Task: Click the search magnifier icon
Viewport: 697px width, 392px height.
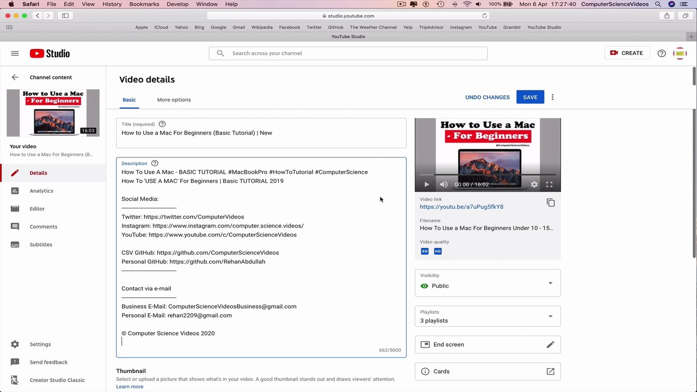Action: 221,53
